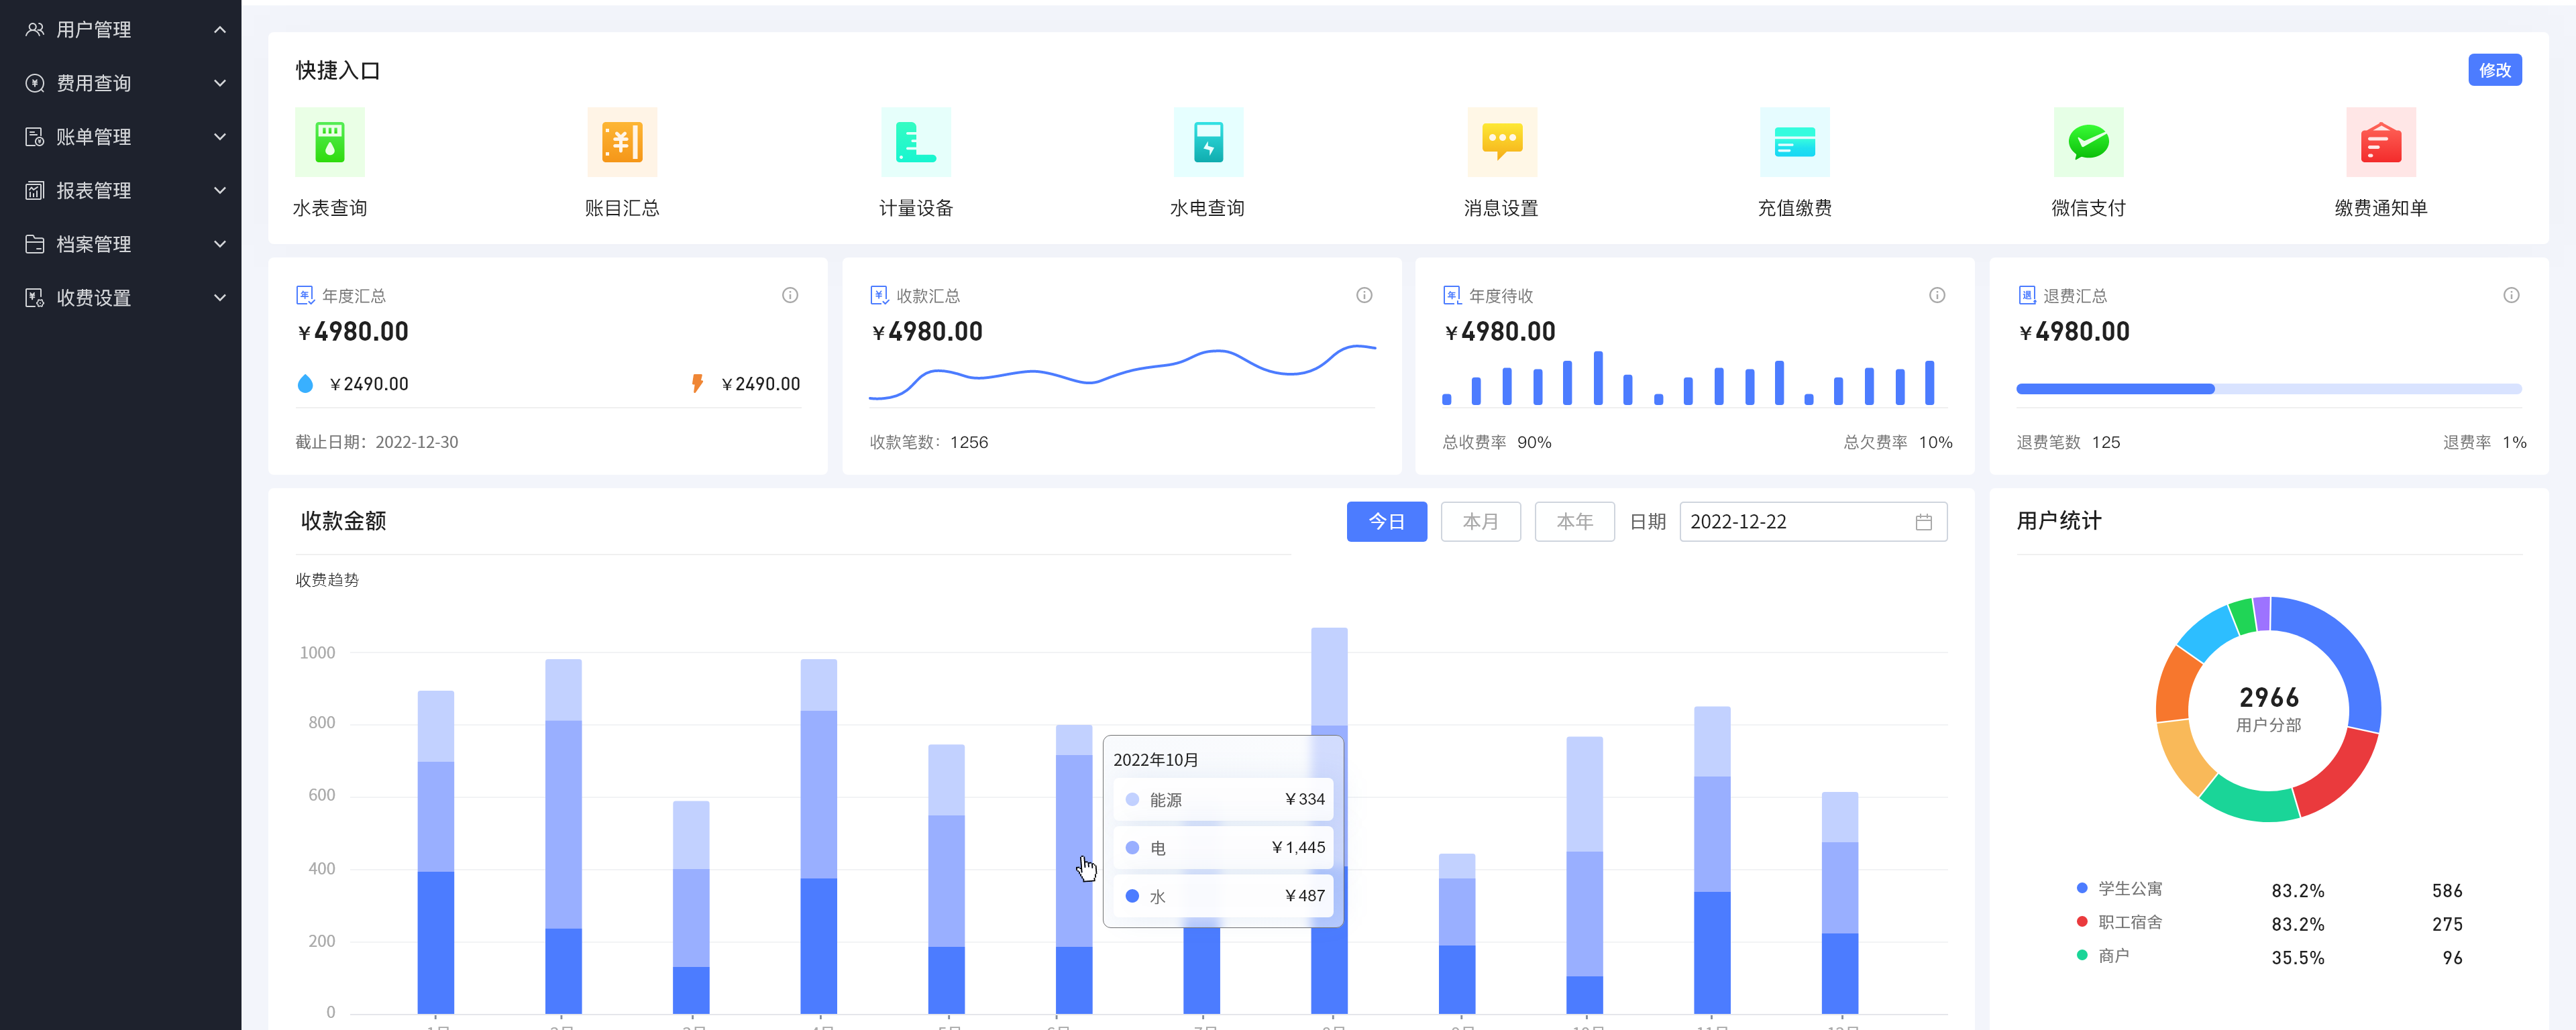Expand the 报表管理 menu chevron

[x=220, y=190]
